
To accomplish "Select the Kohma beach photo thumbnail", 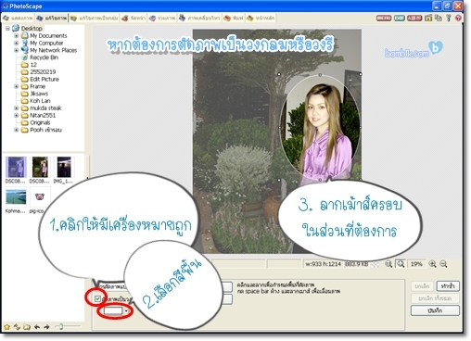I will 16,197.
